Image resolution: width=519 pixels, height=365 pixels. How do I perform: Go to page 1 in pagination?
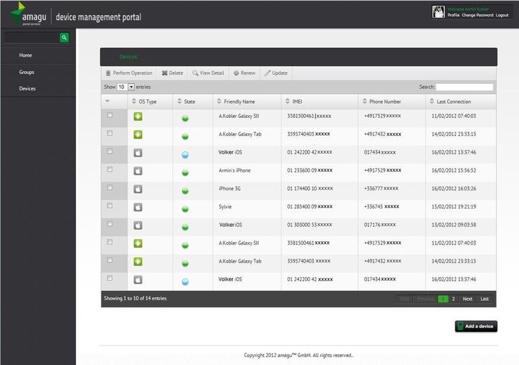point(443,299)
